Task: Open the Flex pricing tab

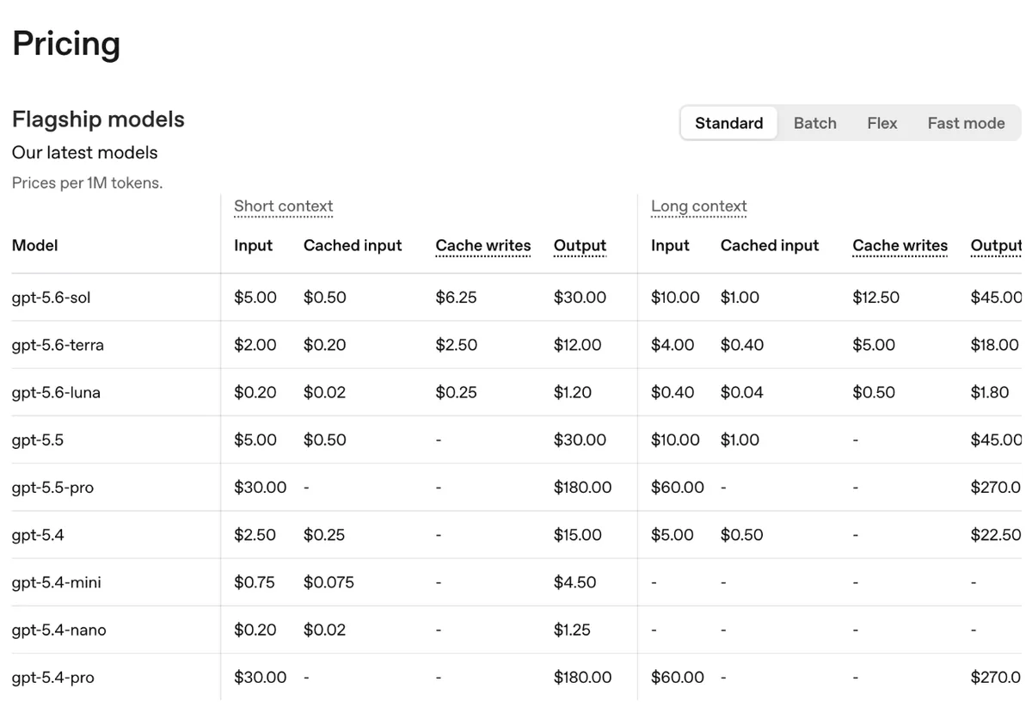Action: [881, 123]
